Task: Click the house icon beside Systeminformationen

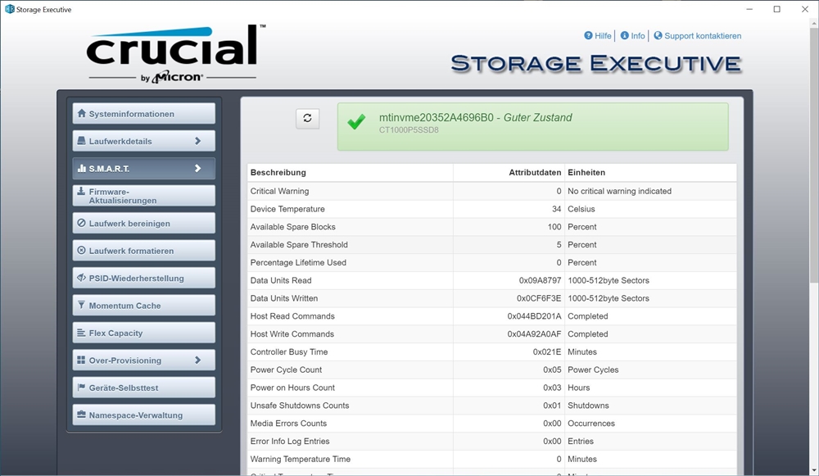Action: point(81,113)
